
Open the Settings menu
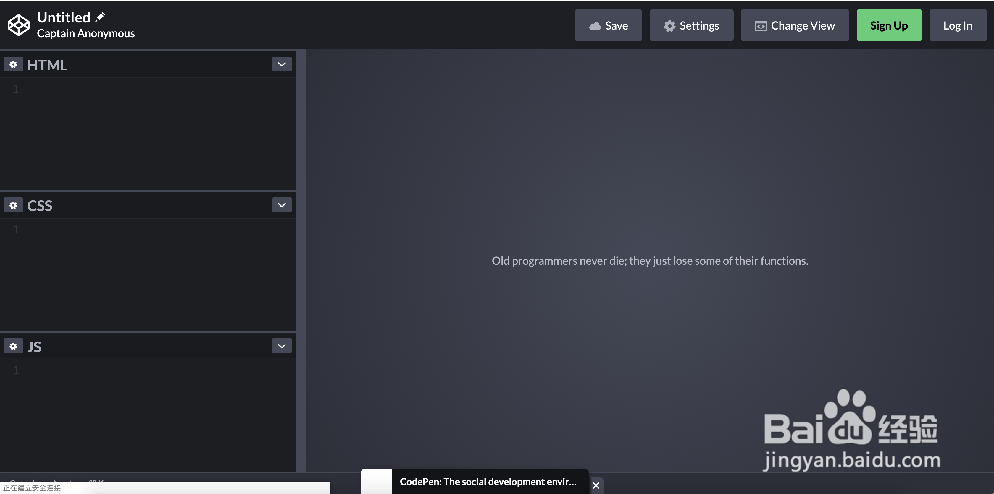click(x=690, y=25)
